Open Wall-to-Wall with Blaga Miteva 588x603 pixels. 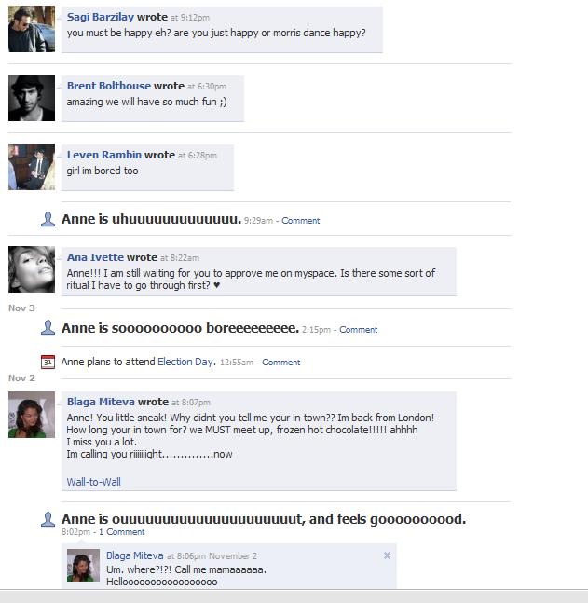coord(94,482)
